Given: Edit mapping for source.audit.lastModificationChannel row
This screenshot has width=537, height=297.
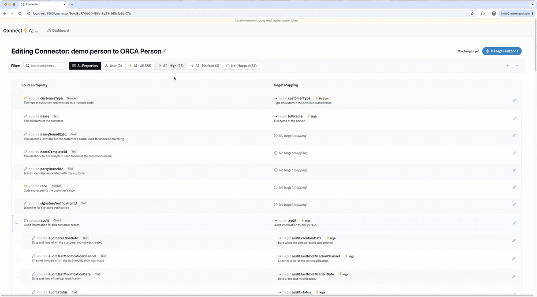Looking at the screenshot, I should (514, 259).
